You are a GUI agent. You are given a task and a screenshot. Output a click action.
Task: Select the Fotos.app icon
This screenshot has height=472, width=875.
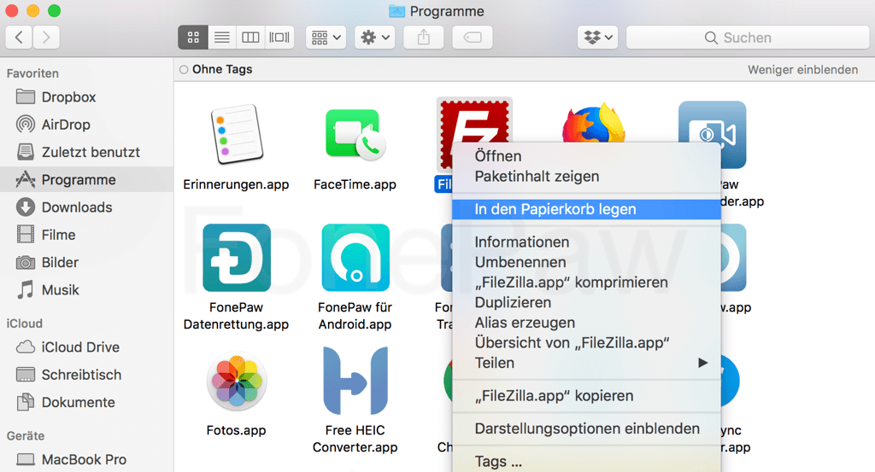click(236, 382)
